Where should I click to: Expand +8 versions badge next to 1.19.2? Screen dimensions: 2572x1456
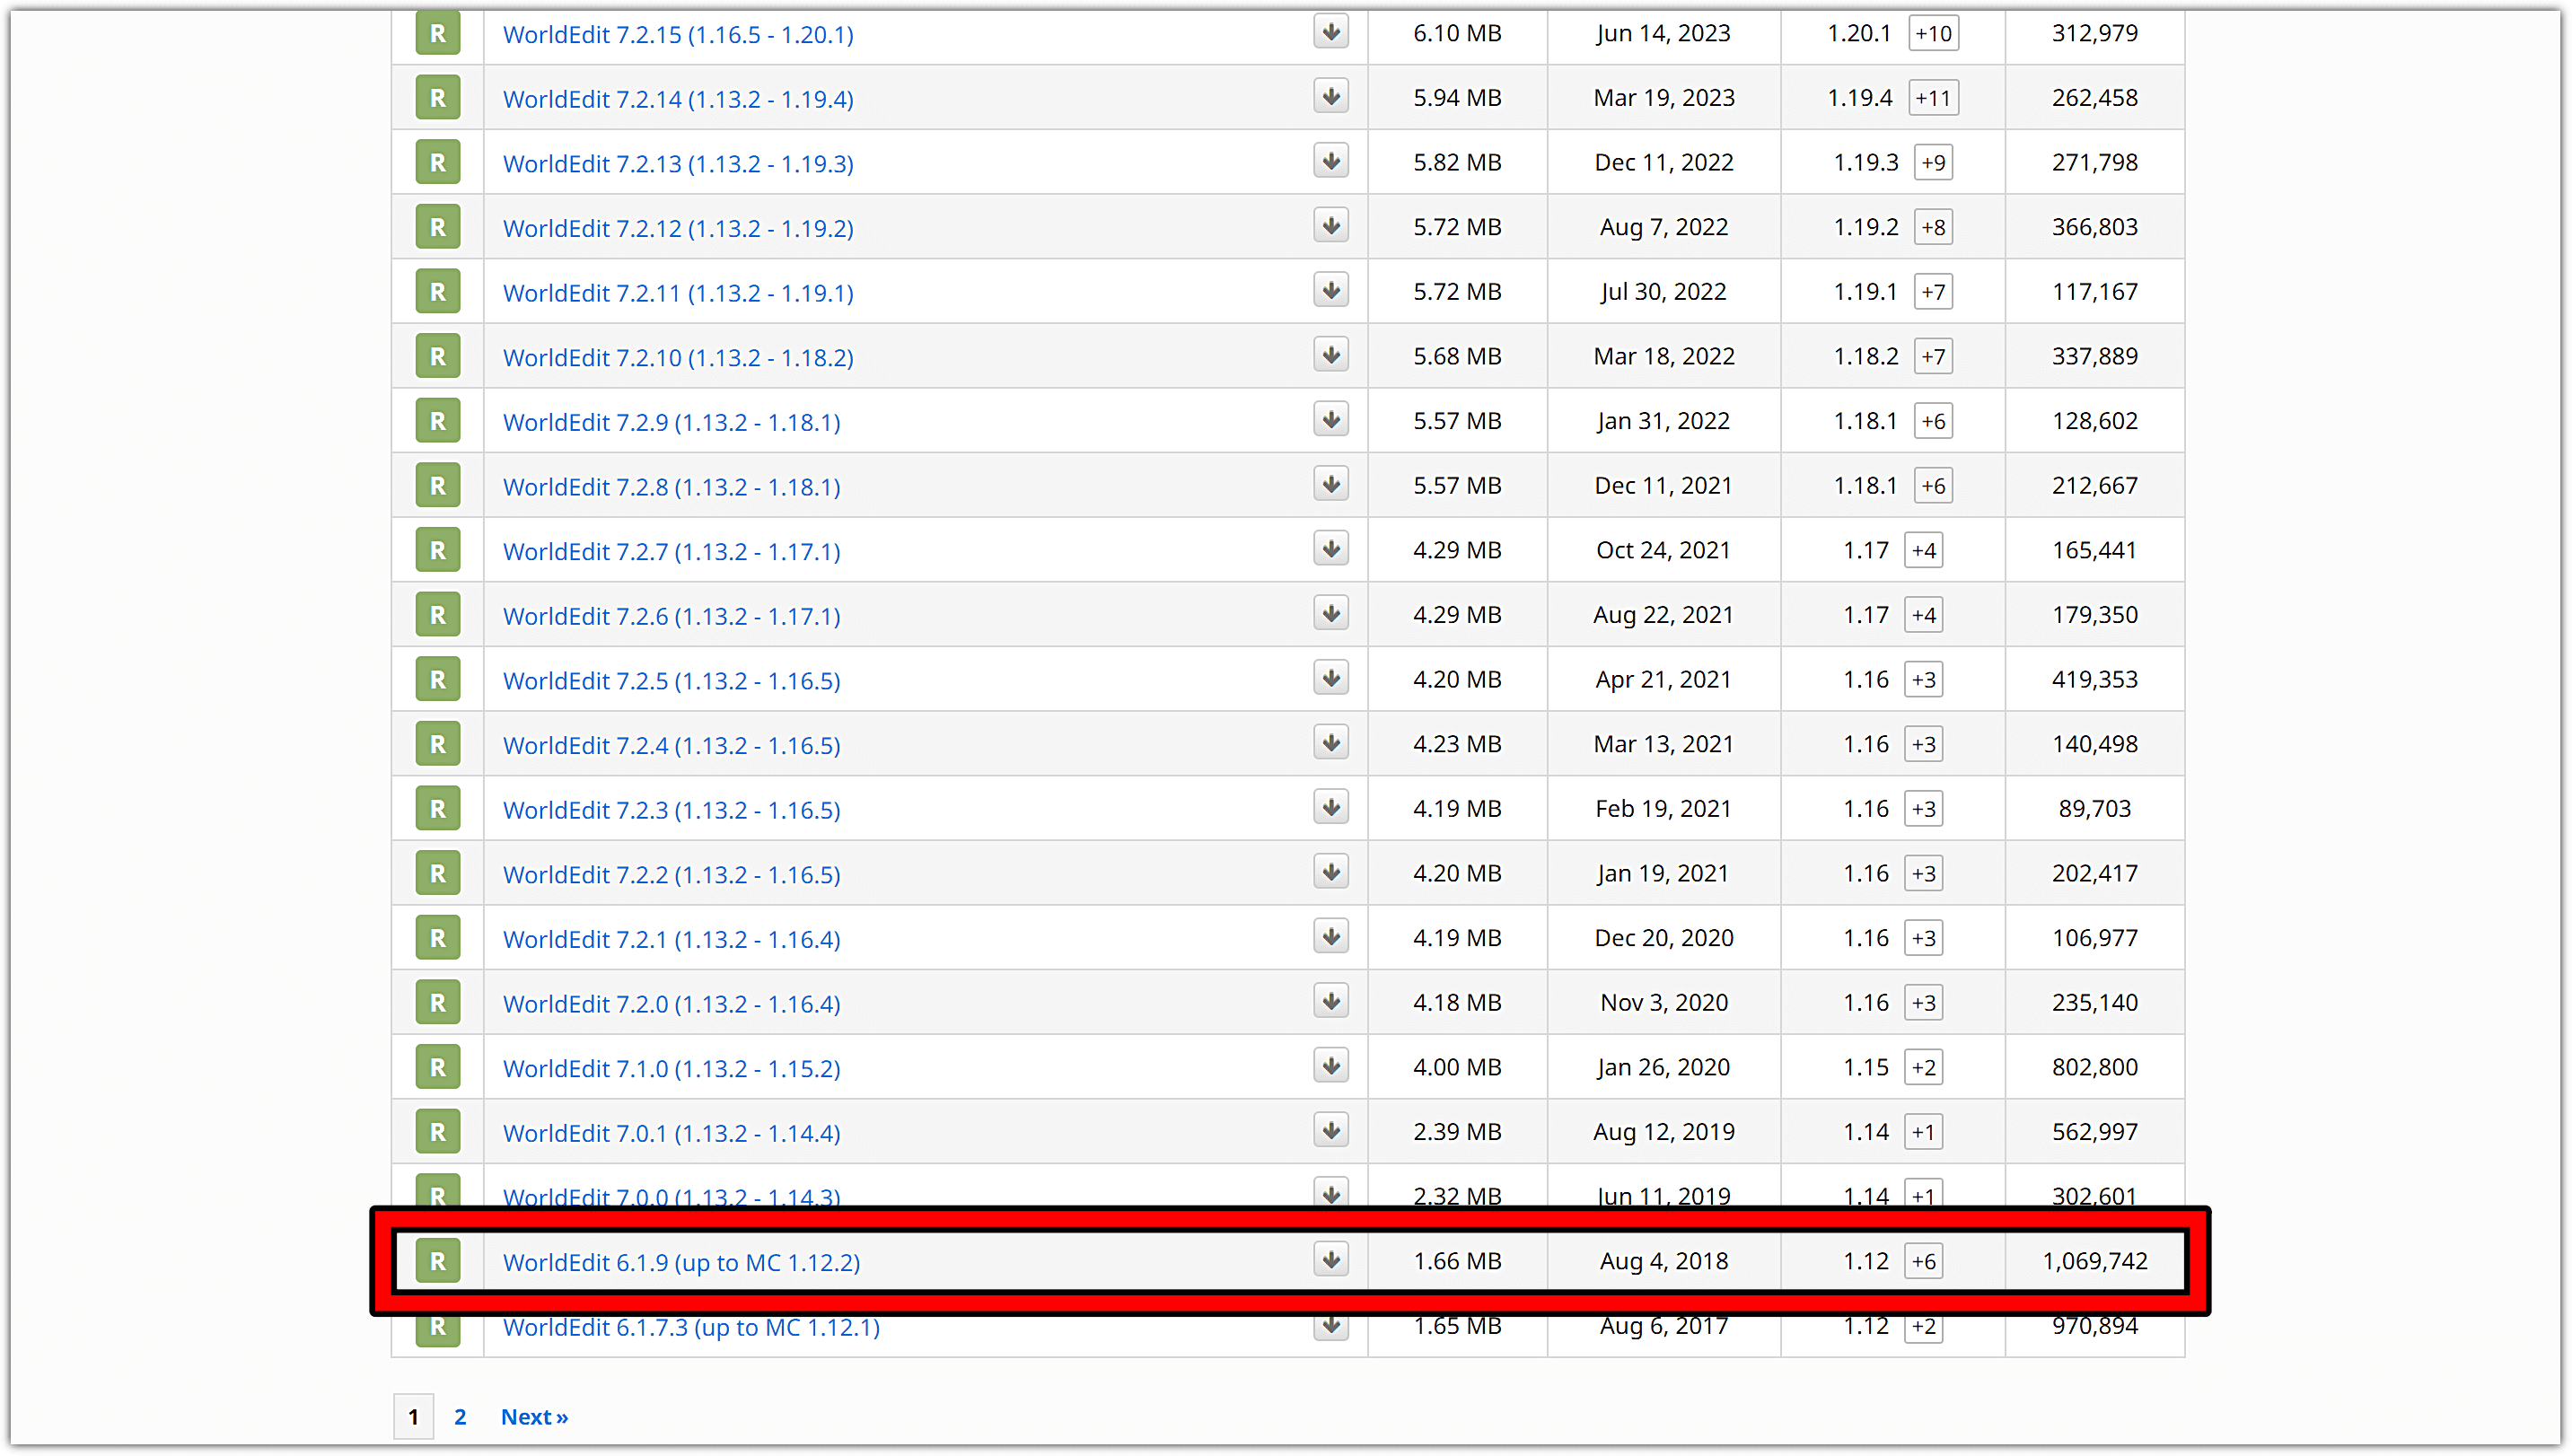[1933, 227]
